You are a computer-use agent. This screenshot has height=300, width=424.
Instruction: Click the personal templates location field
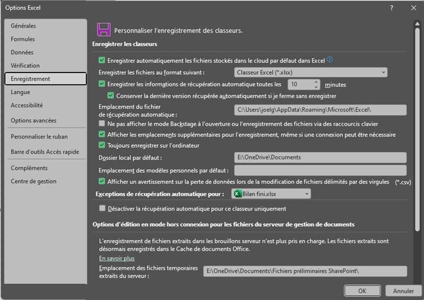click(320, 170)
